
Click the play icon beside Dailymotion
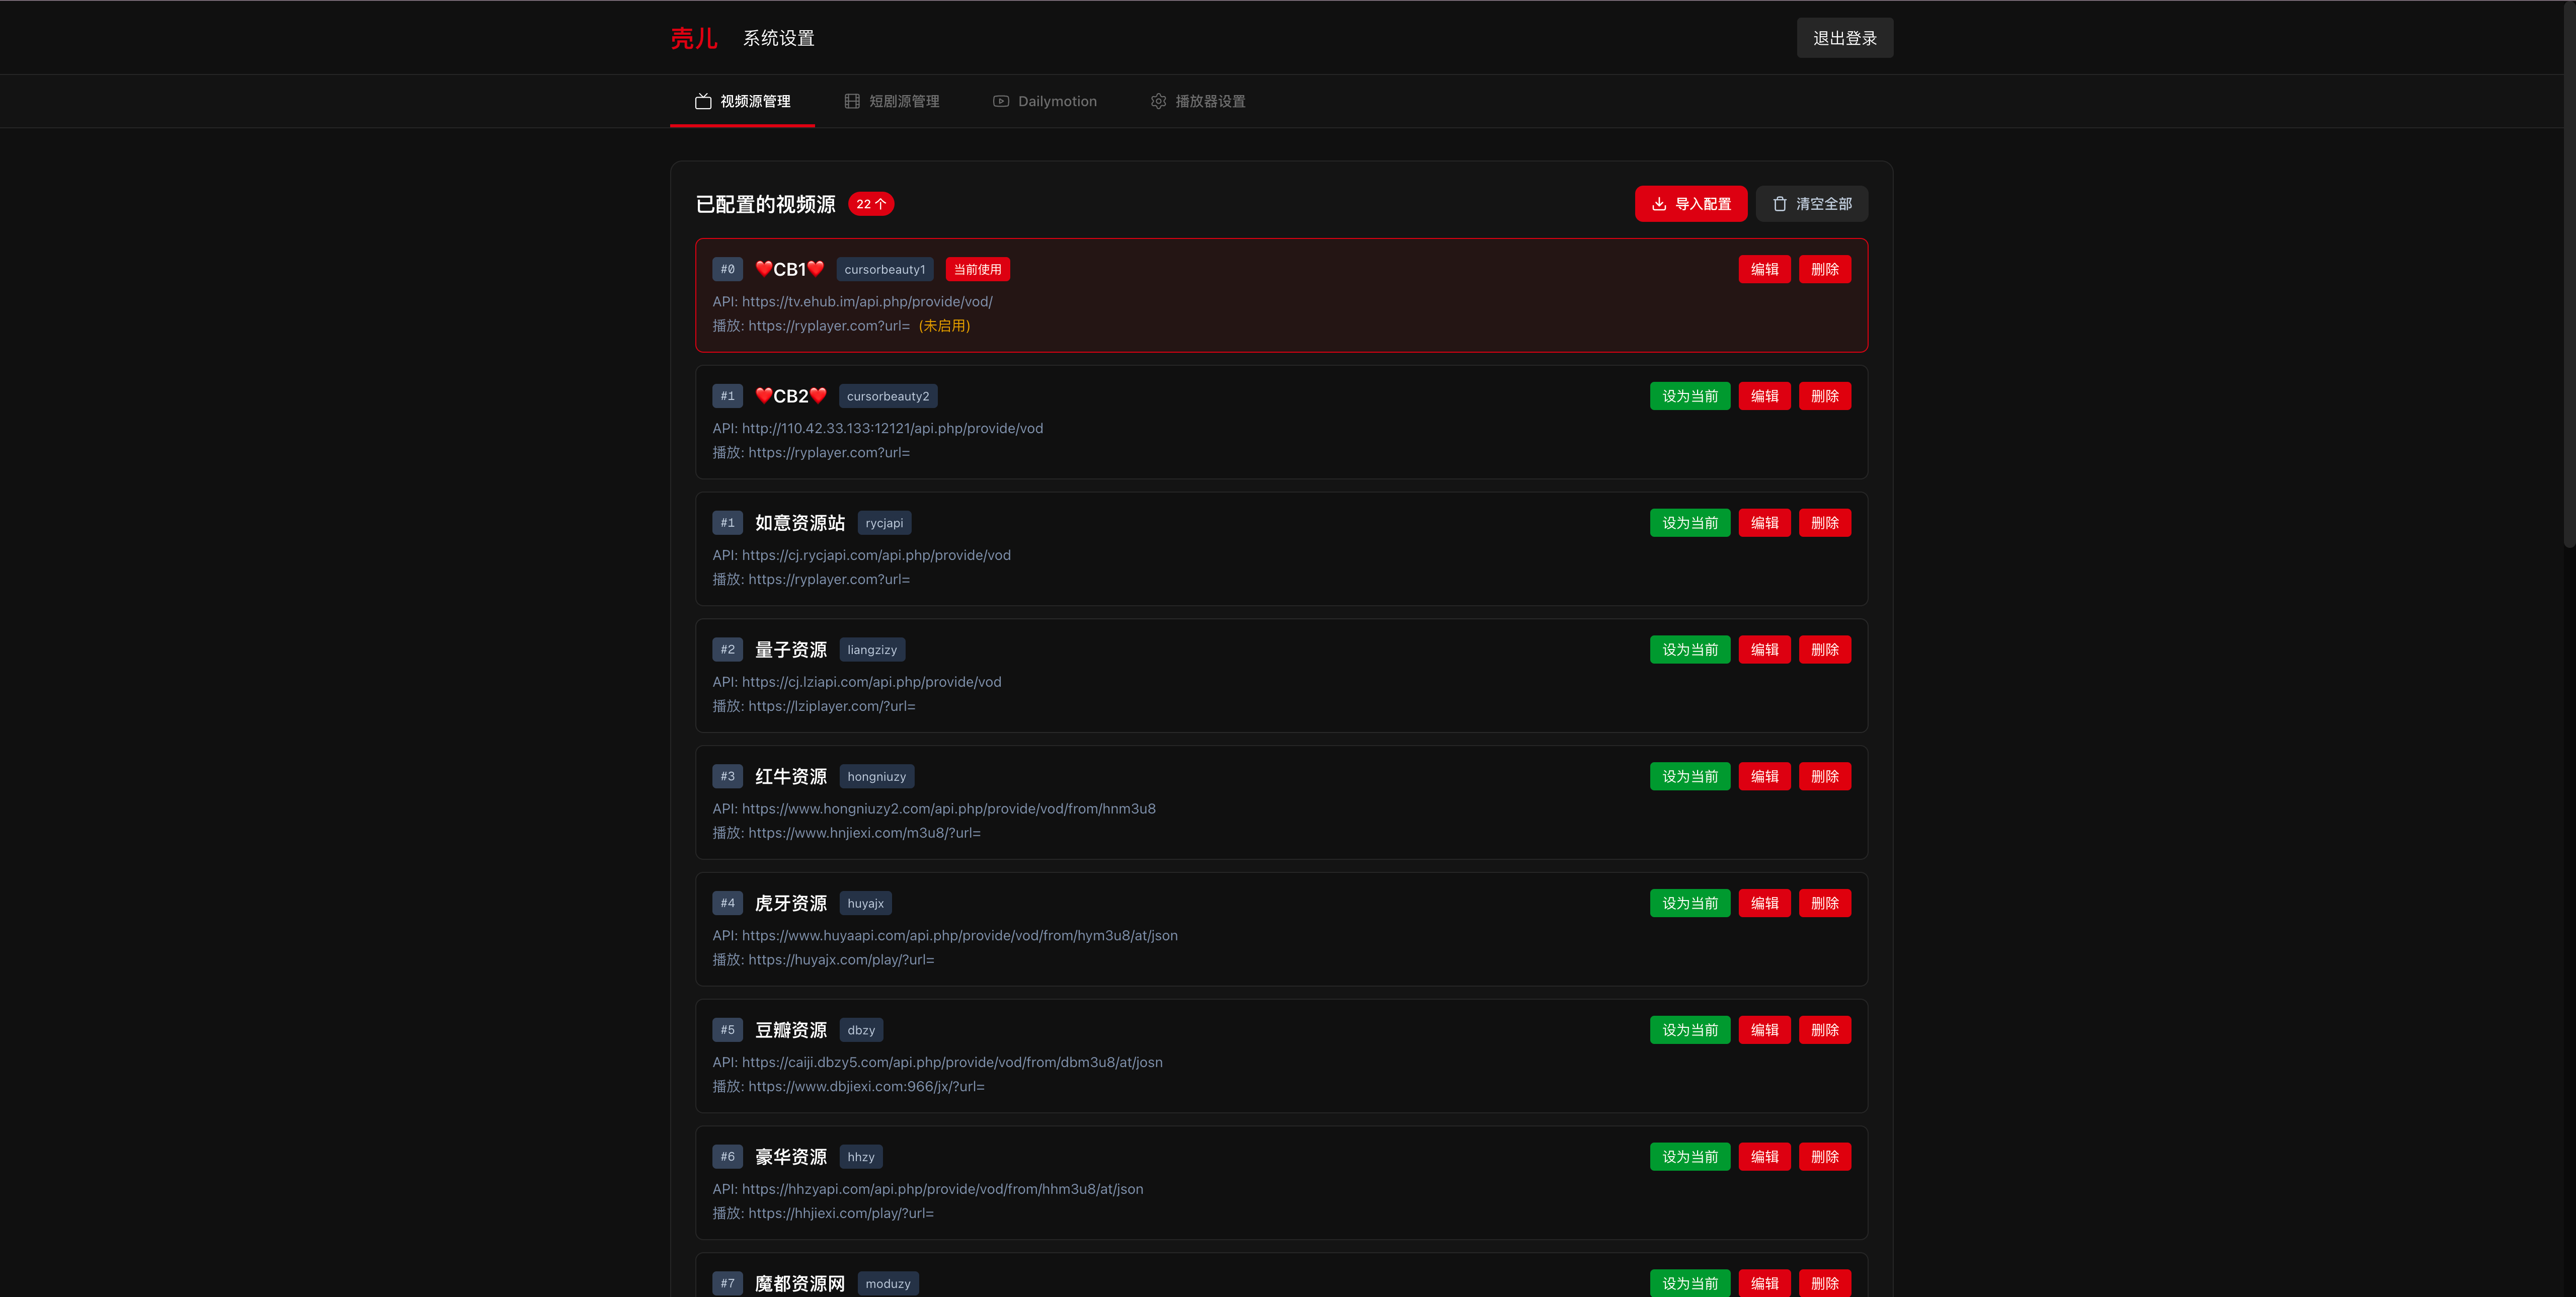tap(1001, 101)
